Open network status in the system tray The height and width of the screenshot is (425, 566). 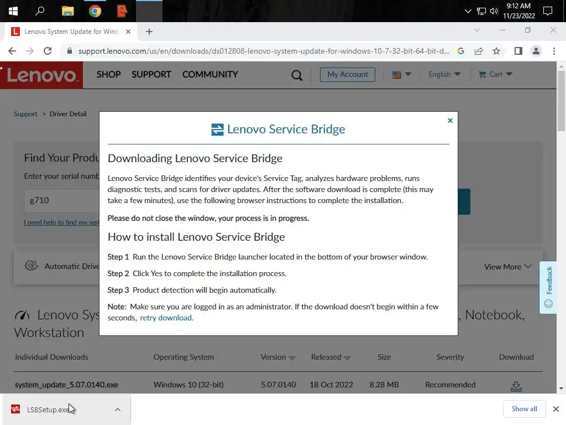coord(481,11)
